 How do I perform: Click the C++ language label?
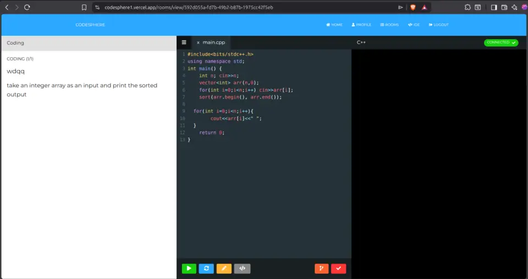click(361, 42)
